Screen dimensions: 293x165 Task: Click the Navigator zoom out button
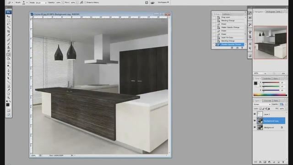(265, 73)
